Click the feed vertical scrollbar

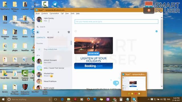(162, 46)
